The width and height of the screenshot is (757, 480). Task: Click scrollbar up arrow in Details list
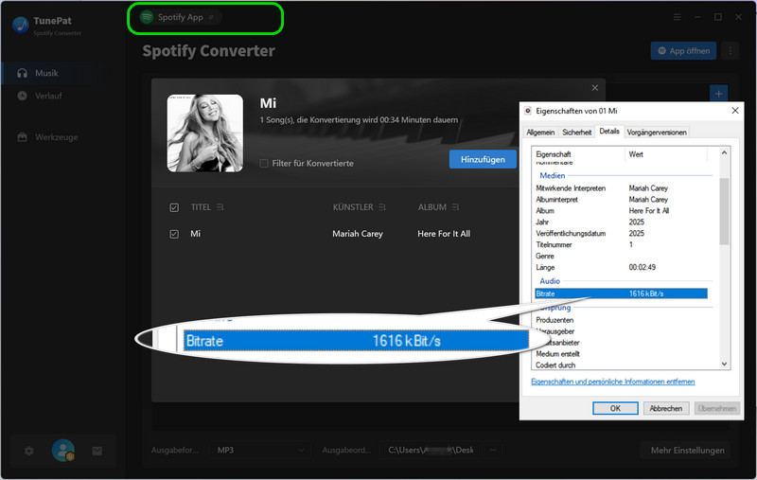(724, 153)
